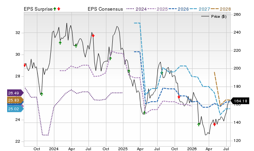
Task: Click the 260 label on the right price axis
Action: (237, 15)
